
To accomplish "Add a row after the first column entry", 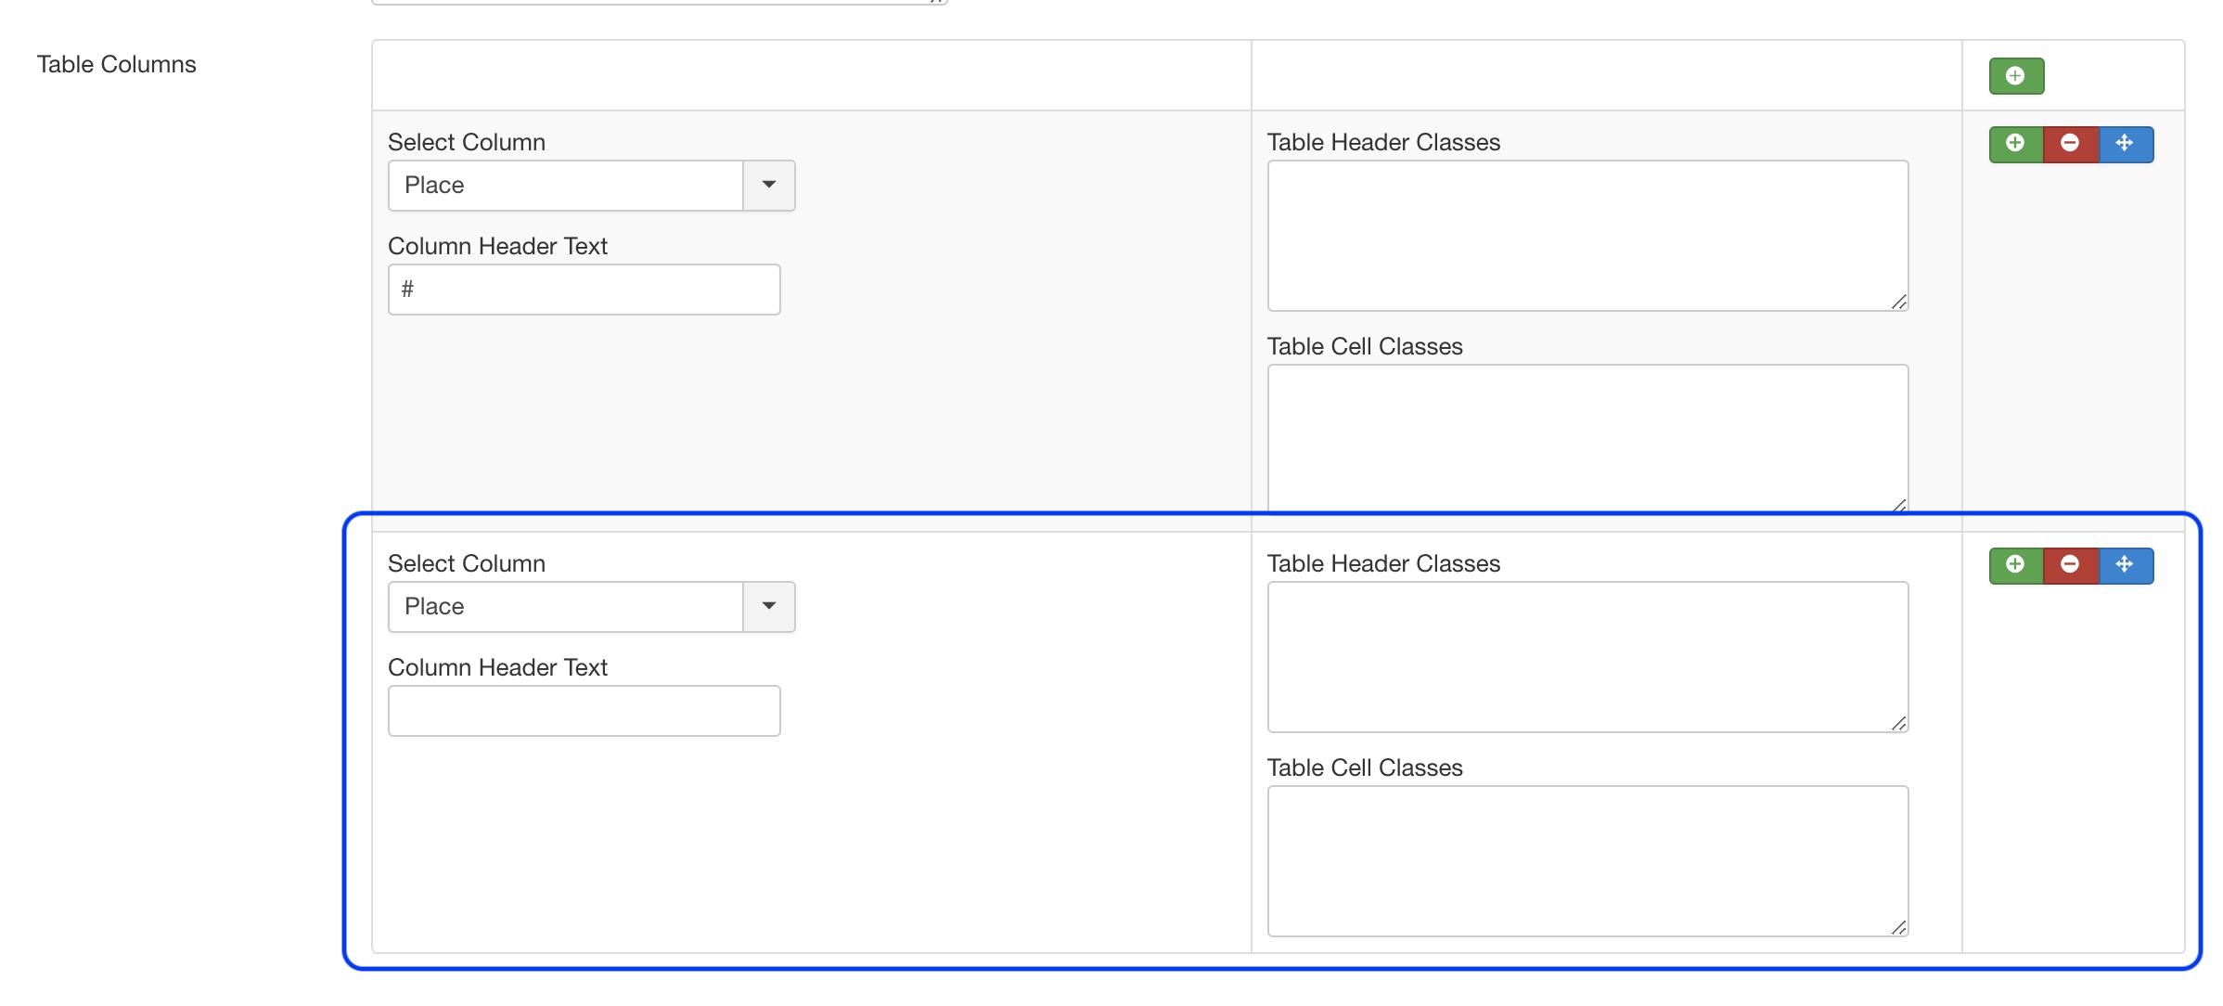I will (x=2015, y=144).
